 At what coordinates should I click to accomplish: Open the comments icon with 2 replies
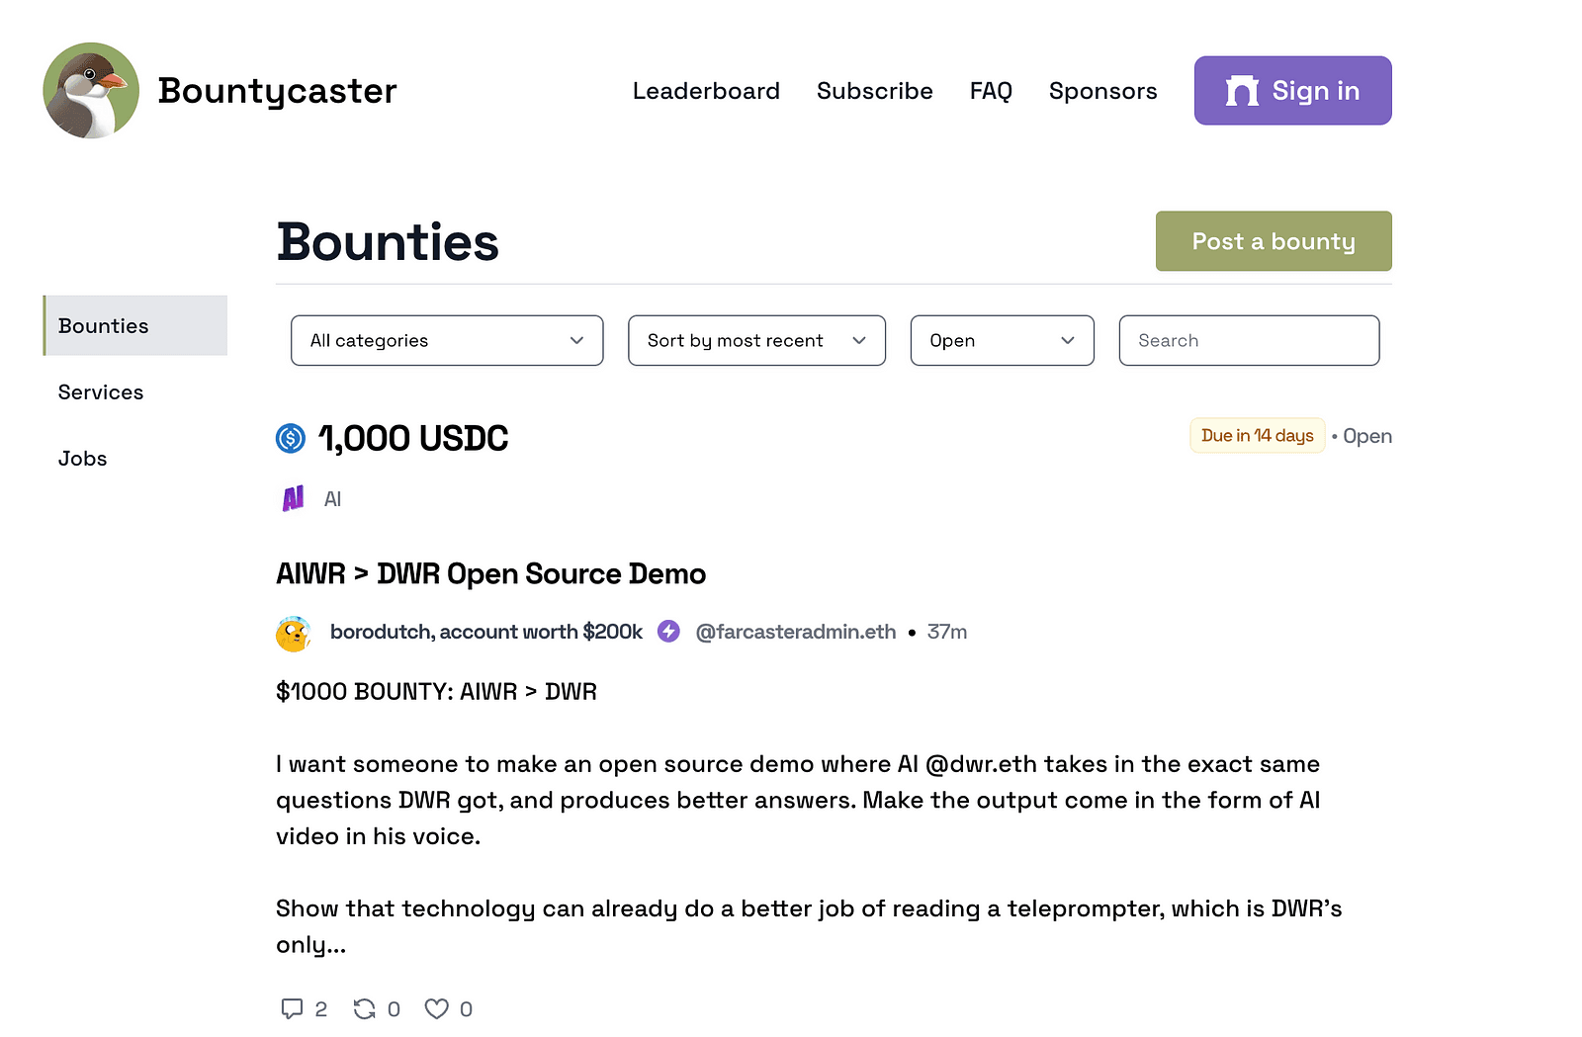coord(292,1008)
